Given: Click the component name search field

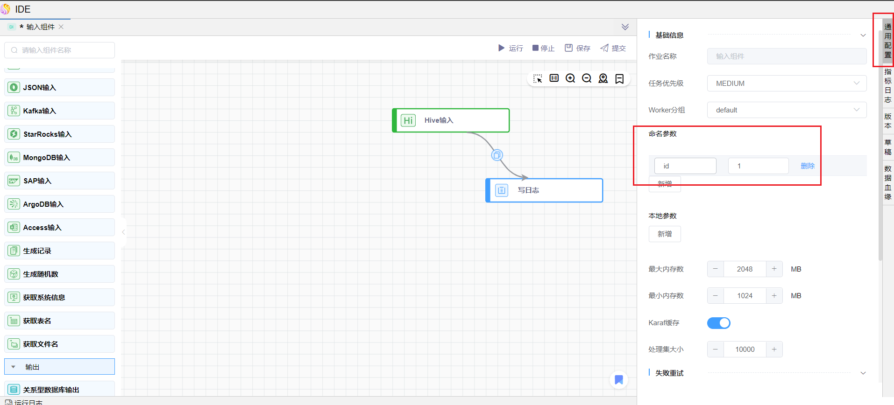Looking at the screenshot, I should click(60, 50).
